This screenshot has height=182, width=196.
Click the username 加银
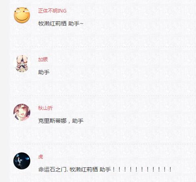pos(43,60)
